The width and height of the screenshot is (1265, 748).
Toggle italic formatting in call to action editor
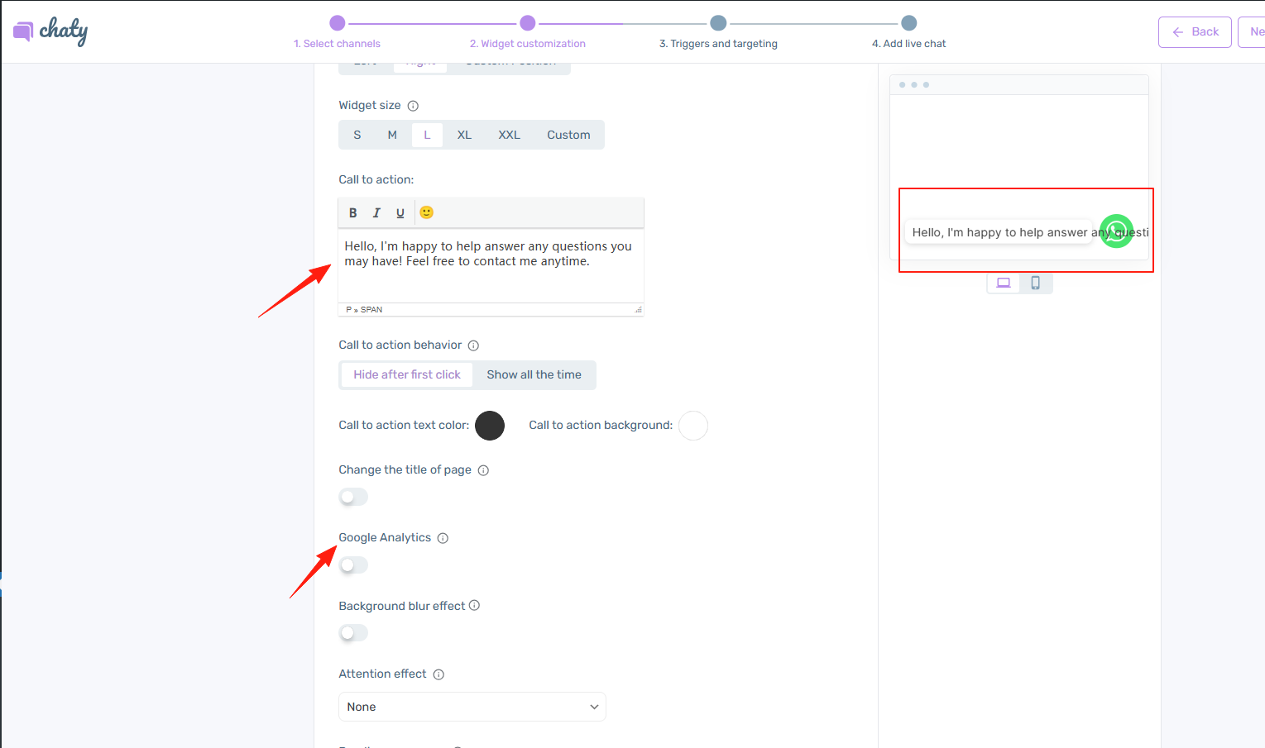[x=376, y=212]
